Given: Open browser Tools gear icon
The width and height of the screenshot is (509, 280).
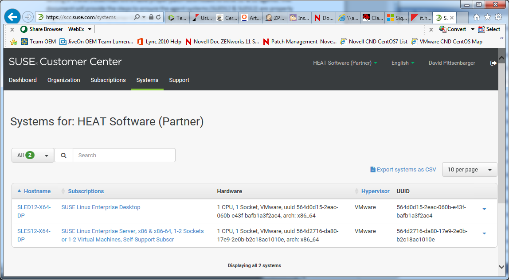Looking at the screenshot, I should [x=498, y=17].
